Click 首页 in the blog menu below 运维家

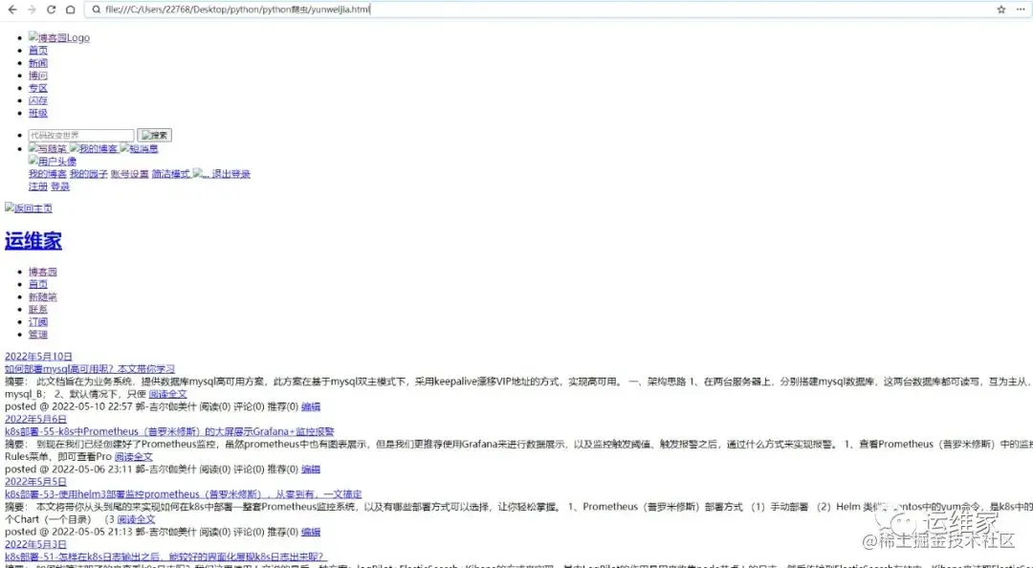pos(37,284)
